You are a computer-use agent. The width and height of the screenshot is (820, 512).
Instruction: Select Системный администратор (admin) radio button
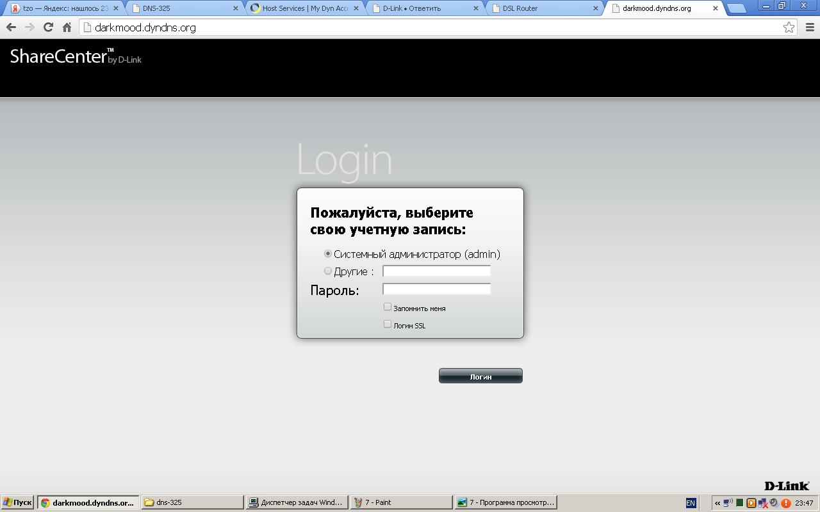point(328,254)
